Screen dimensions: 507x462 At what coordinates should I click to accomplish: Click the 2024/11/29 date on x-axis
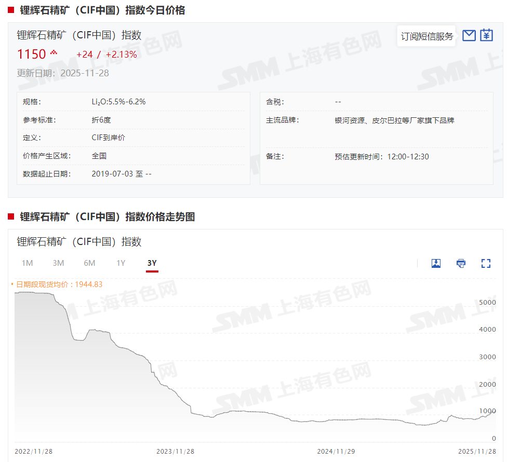(336, 452)
